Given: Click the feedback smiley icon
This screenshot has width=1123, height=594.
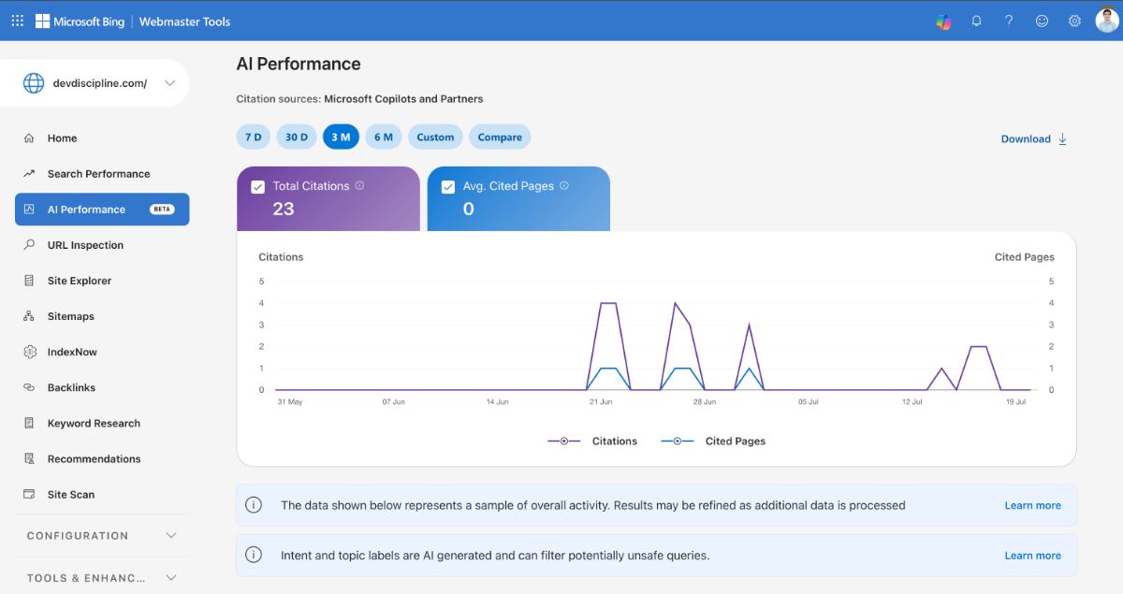Looking at the screenshot, I should pyautogui.click(x=1042, y=21).
